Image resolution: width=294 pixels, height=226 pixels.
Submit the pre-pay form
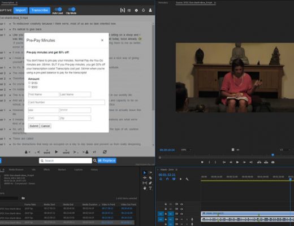(x=34, y=126)
